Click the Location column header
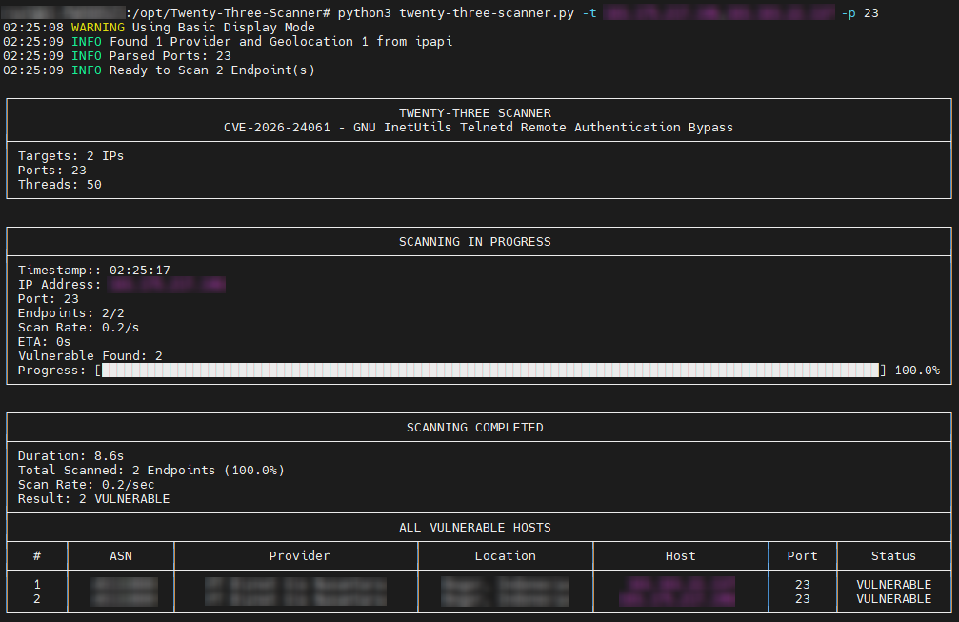The height and width of the screenshot is (622, 959). (x=505, y=556)
